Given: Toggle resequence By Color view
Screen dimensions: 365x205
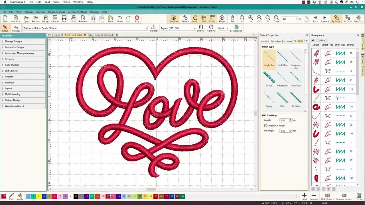Looking at the screenshot, I should pos(348,19).
